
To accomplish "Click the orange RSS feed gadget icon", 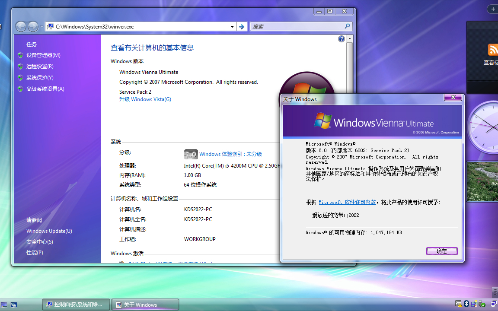I will click(x=493, y=50).
